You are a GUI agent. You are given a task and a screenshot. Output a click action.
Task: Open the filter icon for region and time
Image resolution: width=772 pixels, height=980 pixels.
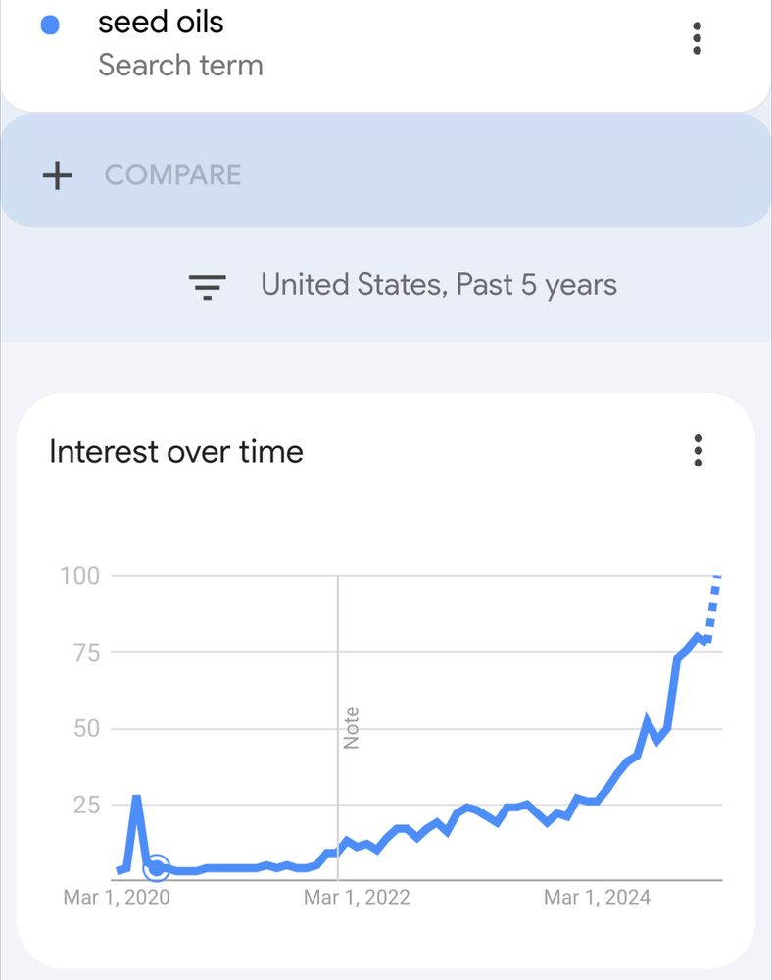tap(208, 287)
